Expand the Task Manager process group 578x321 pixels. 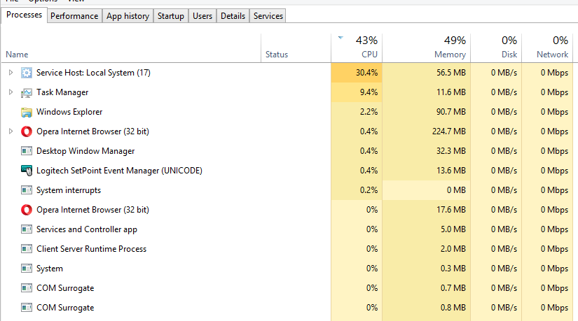11,92
